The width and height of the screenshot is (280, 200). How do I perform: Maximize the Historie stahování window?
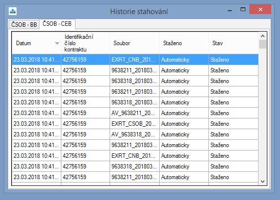point(243,9)
